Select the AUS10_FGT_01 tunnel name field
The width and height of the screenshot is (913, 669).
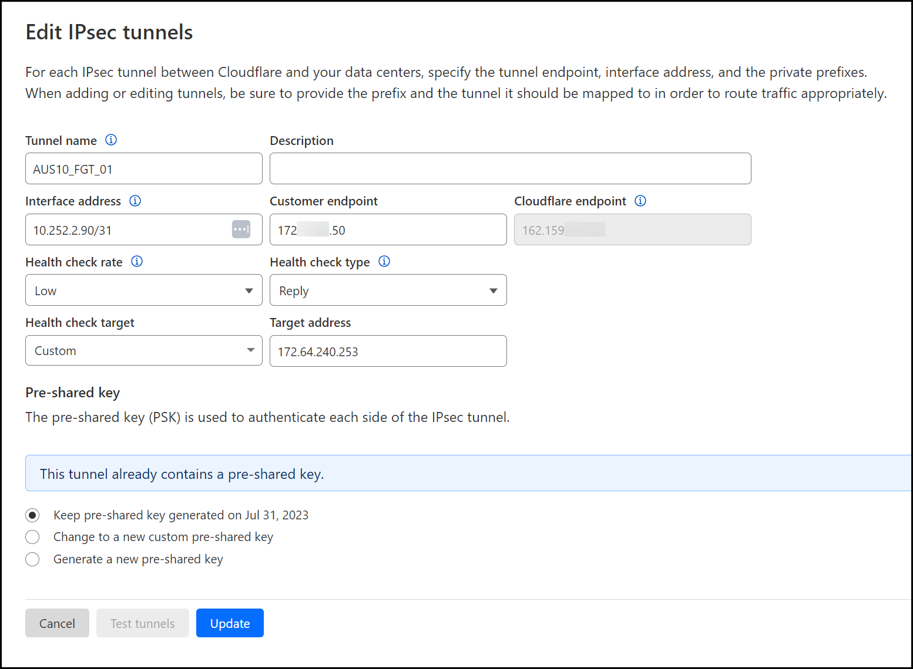pos(143,168)
